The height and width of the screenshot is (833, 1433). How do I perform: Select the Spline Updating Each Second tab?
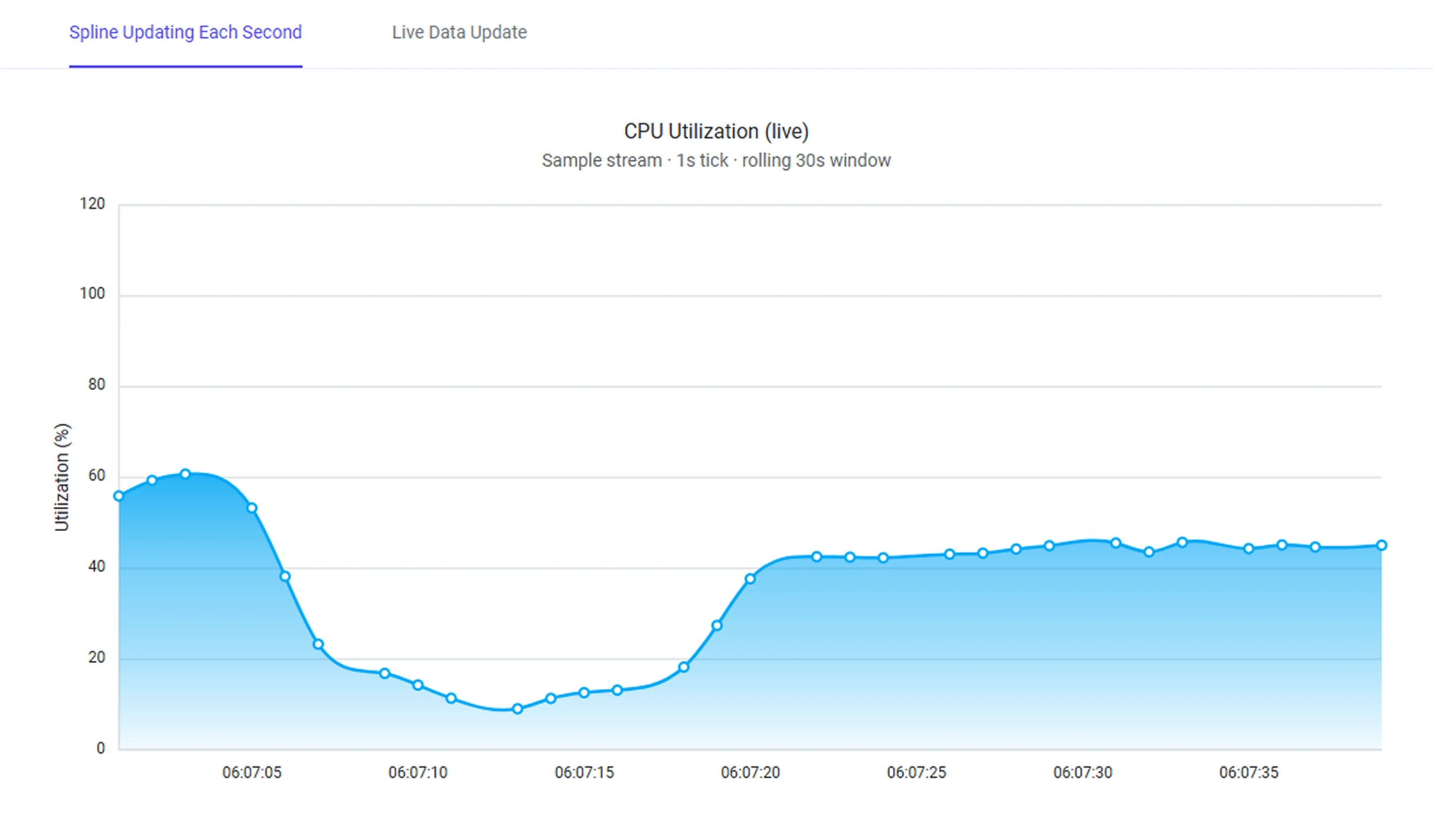(185, 32)
